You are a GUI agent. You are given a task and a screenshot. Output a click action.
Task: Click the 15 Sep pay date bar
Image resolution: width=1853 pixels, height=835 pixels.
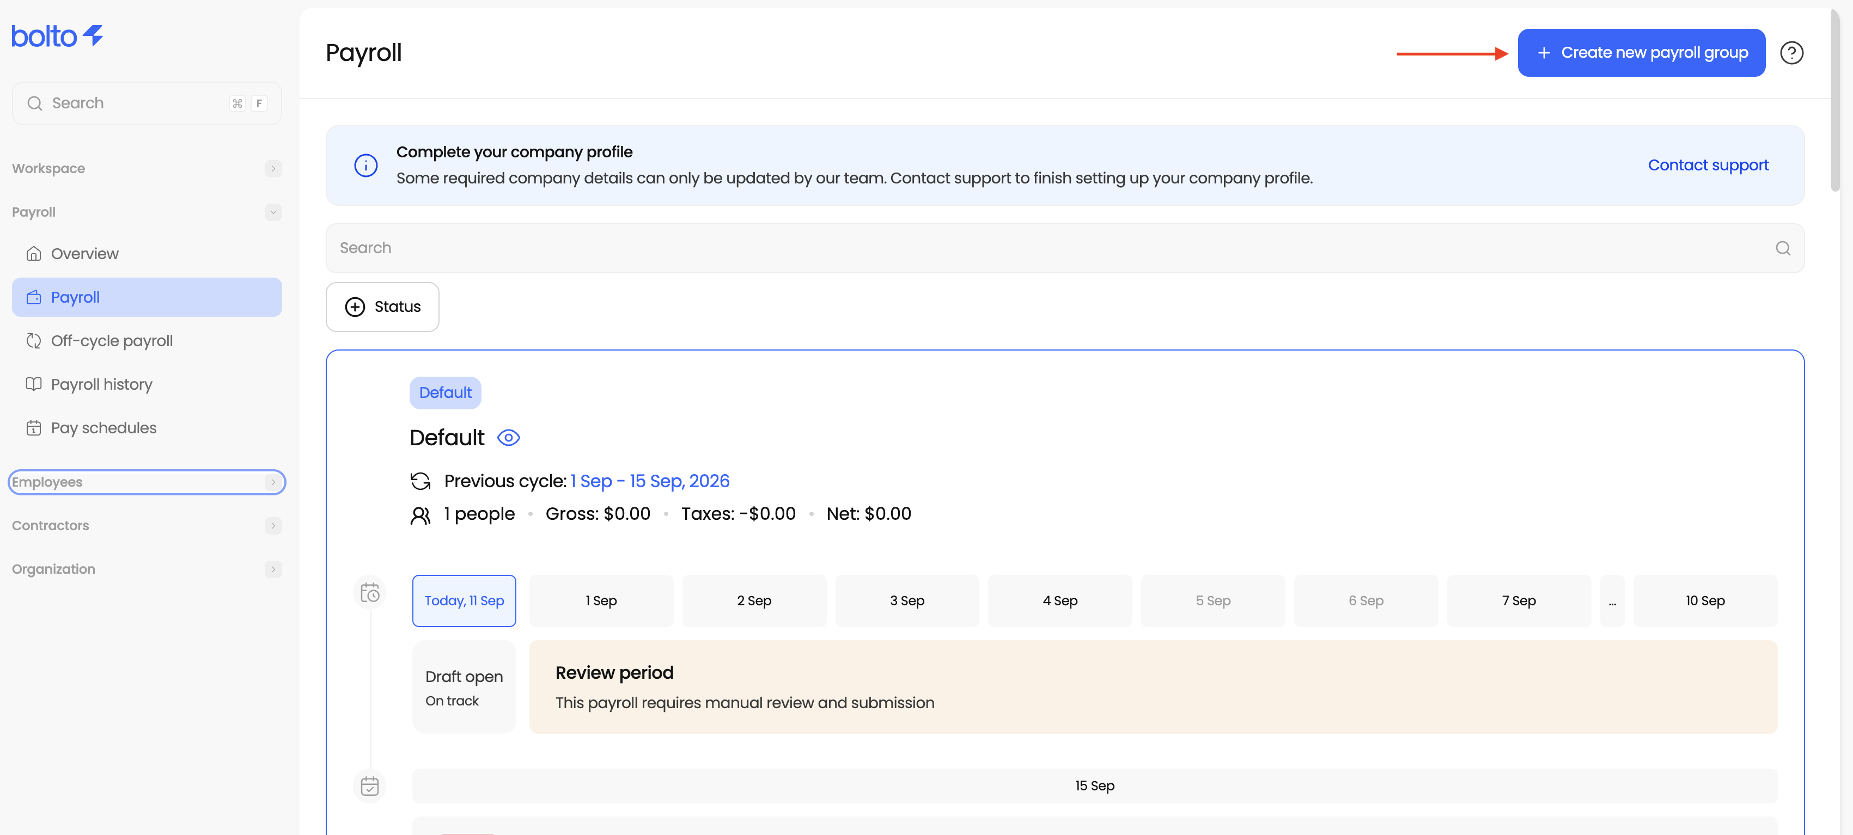(x=1094, y=785)
